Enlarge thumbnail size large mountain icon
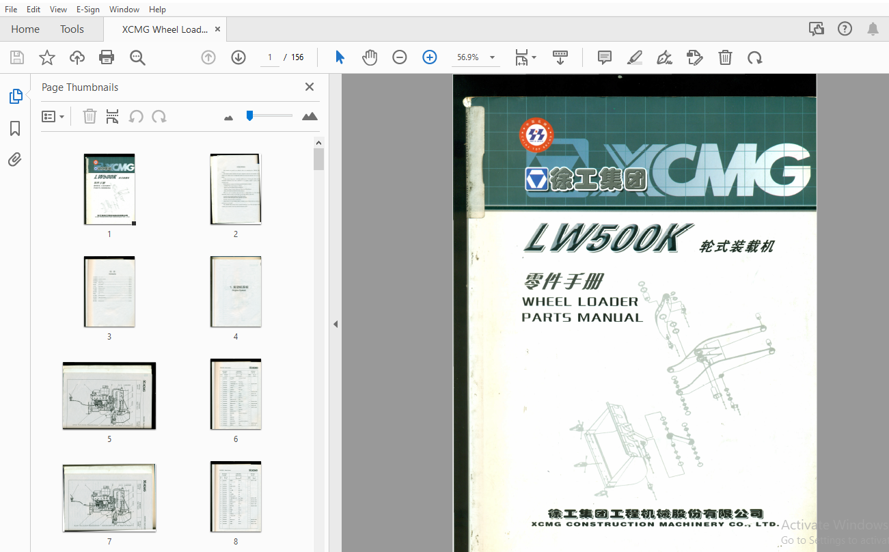889x552 pixels. (x=310, y=116)
